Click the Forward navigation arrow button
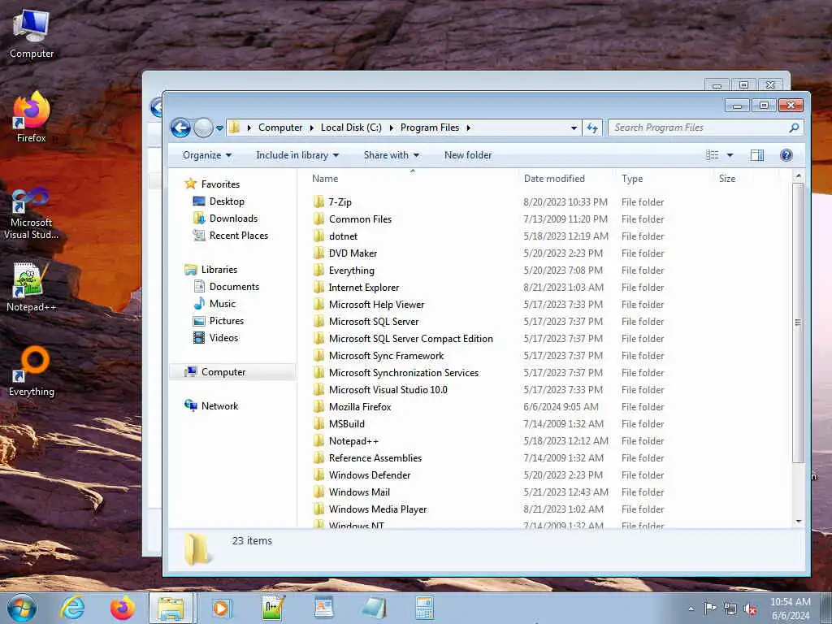The image size is (832, 624). coord(202,128)
